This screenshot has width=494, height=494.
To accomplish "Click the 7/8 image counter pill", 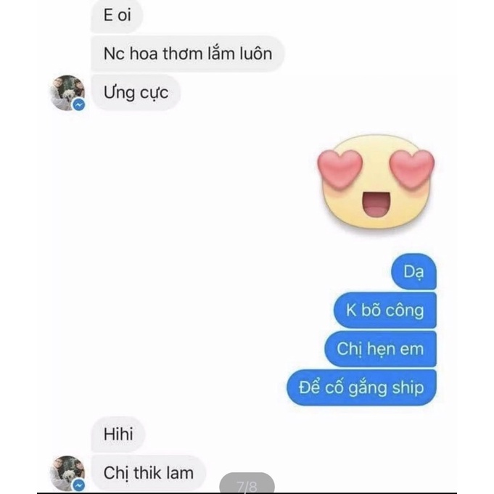I will coord(247,484).
